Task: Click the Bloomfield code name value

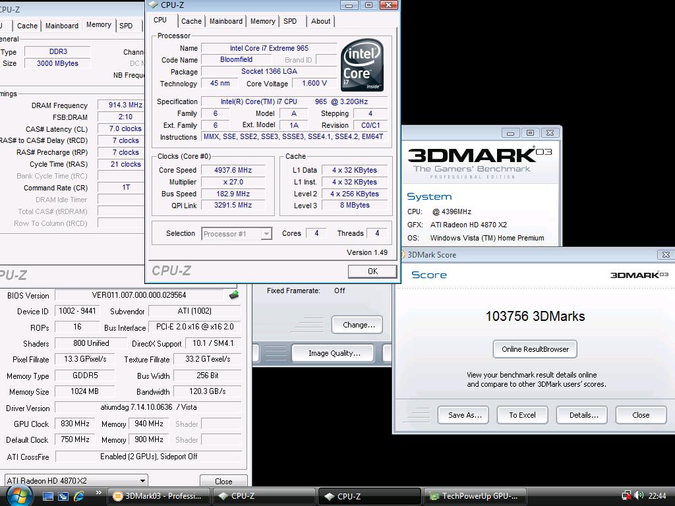Action: (237, 59)
